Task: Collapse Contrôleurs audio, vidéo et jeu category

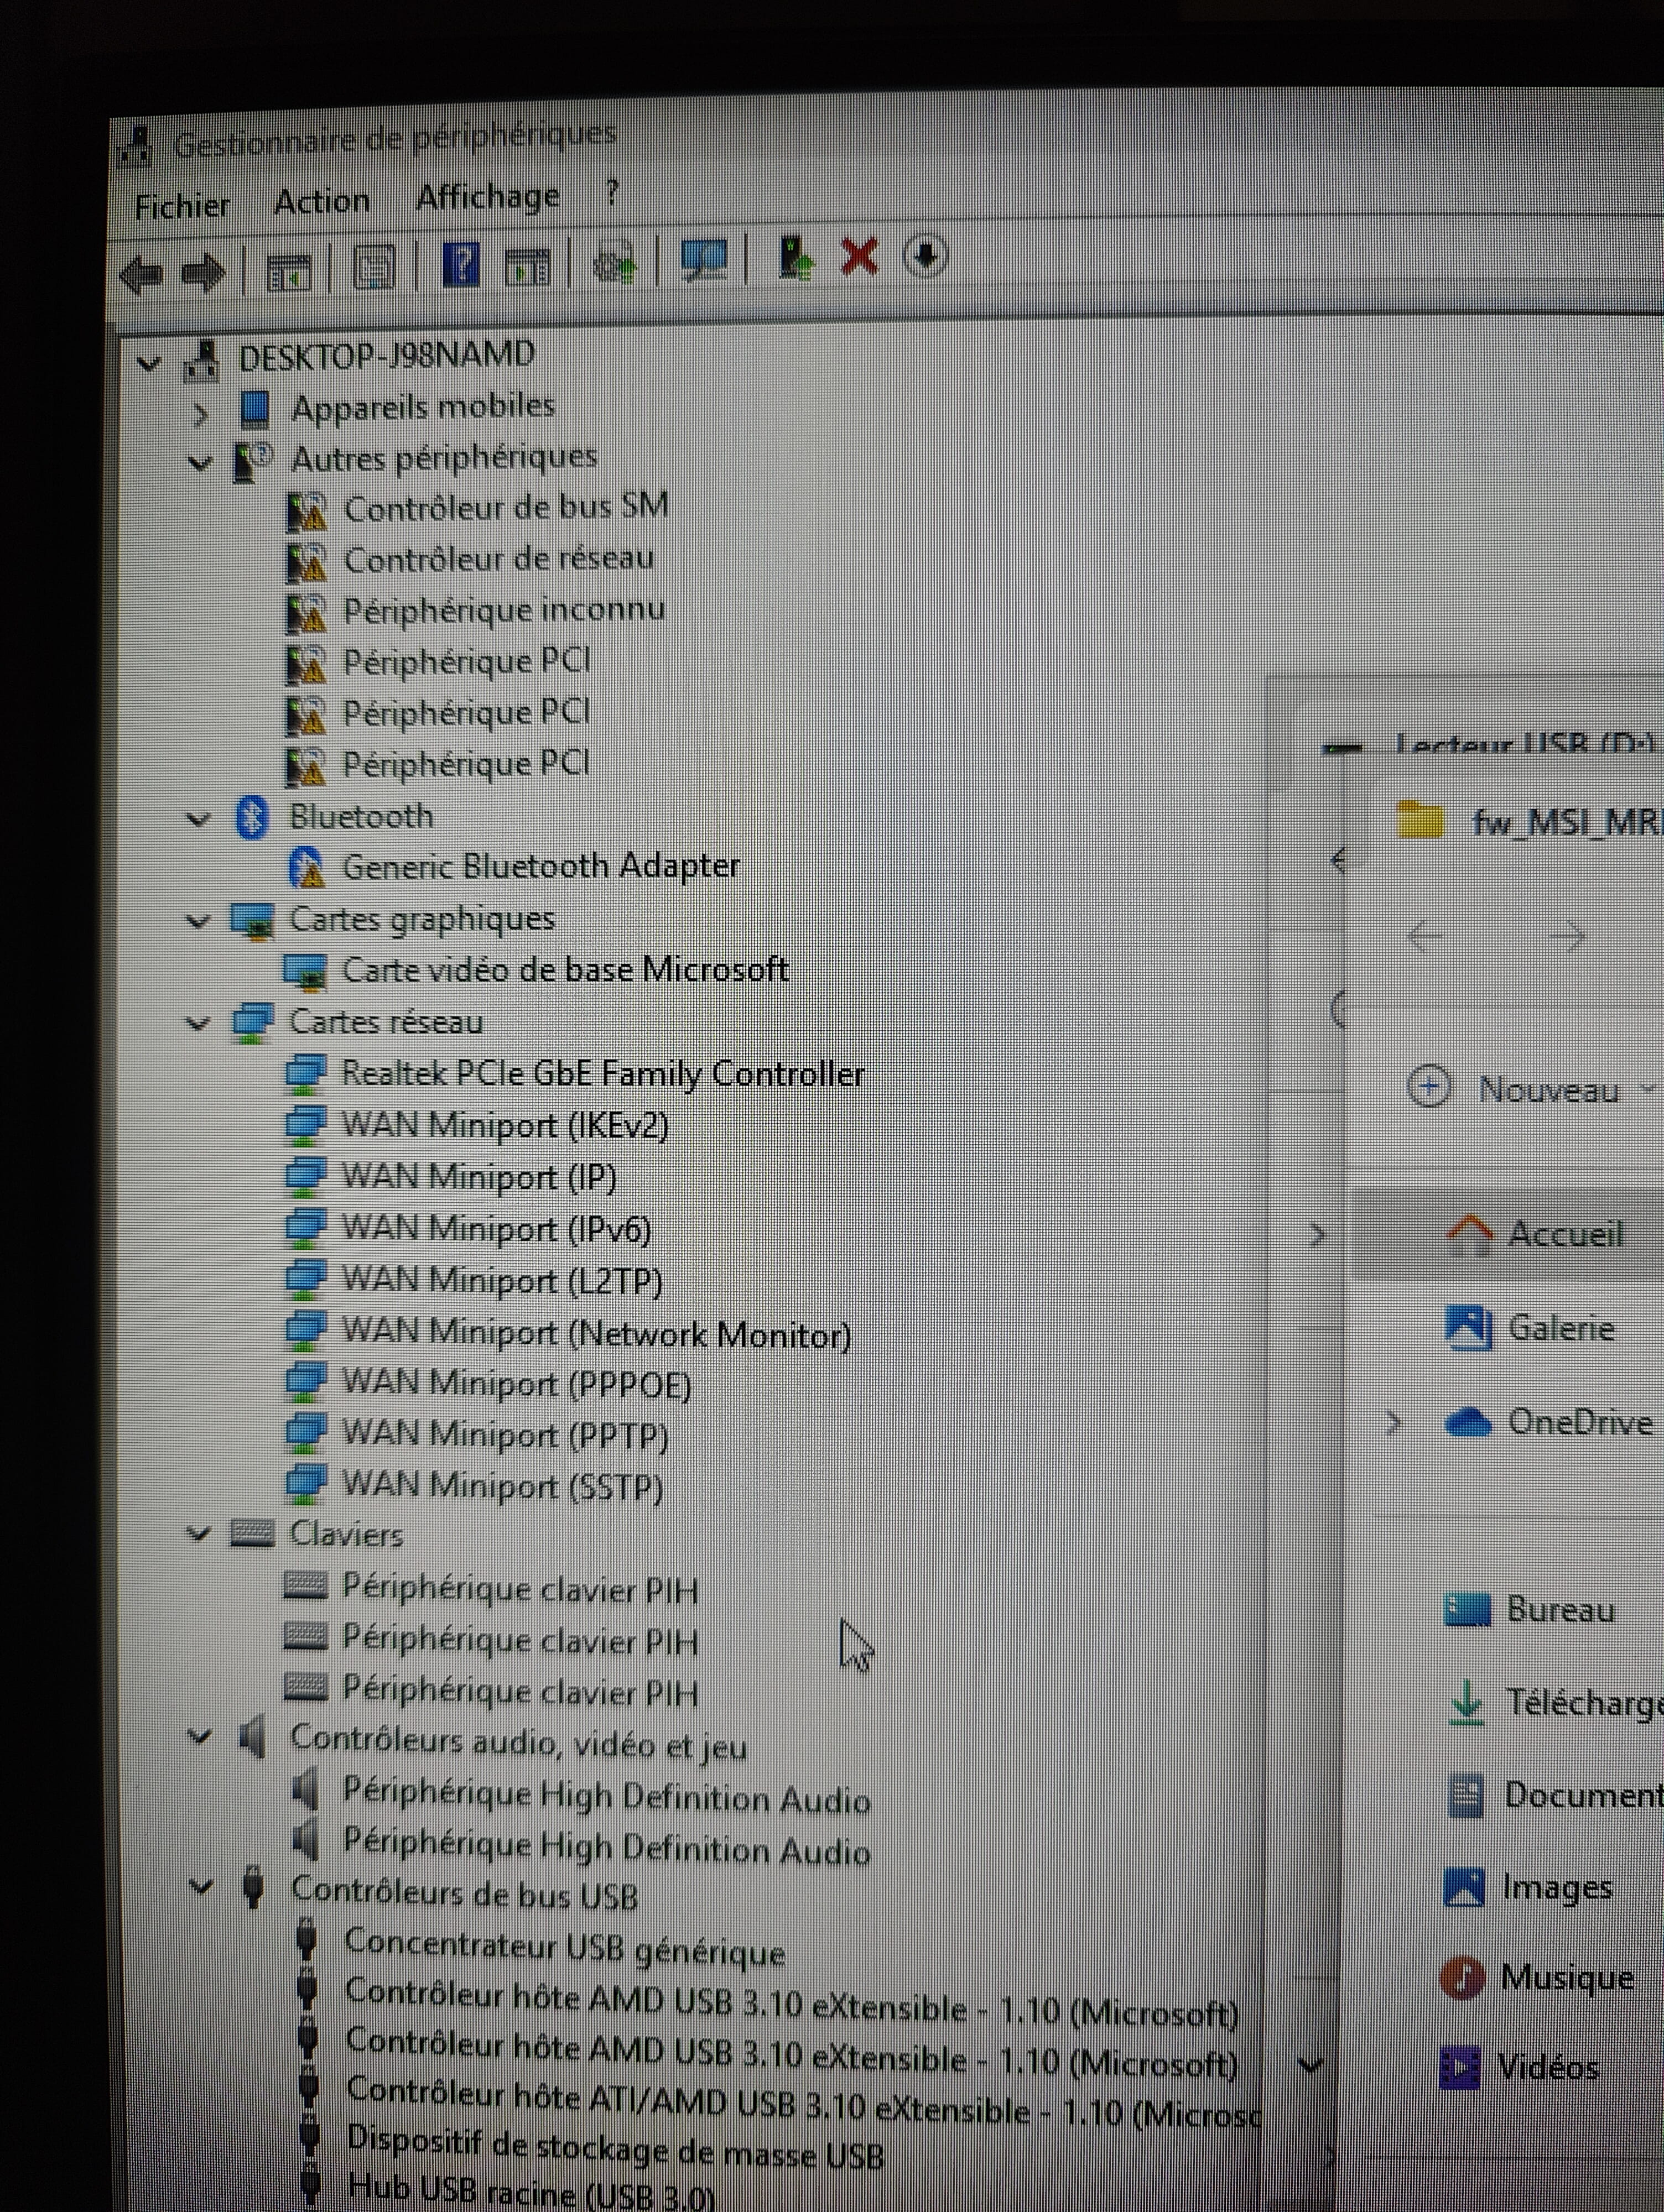Action: coord(200,1737)
